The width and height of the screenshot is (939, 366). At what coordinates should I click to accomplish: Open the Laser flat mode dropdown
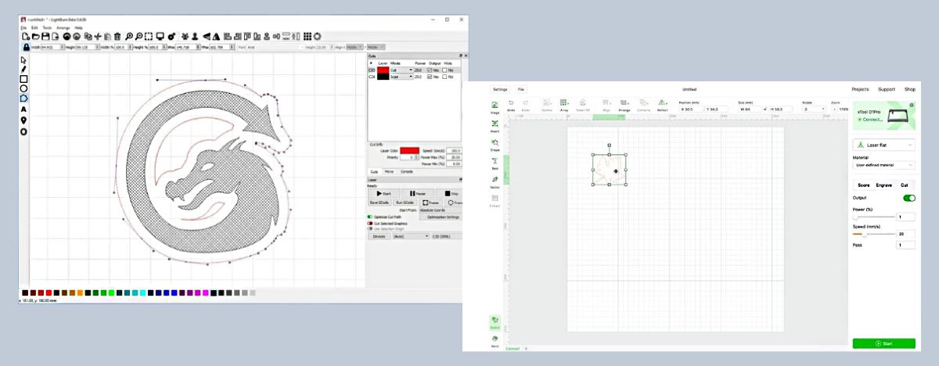pyautogui.click(x=883, y=145)
